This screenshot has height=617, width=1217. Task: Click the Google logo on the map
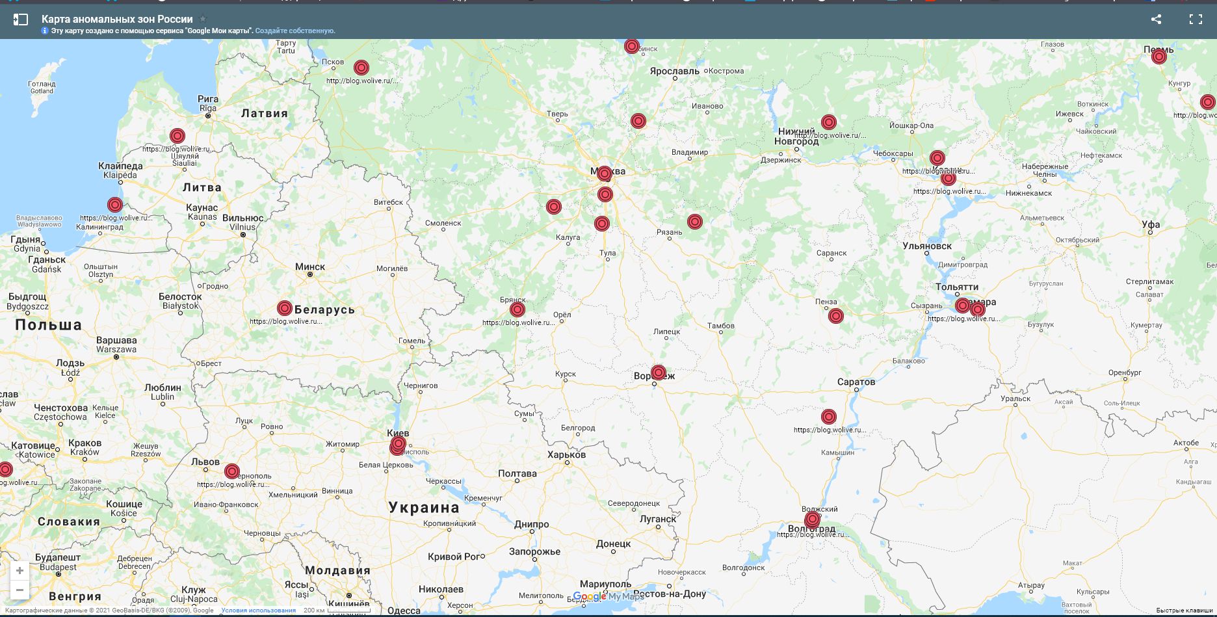pyautogui.click(x=590, y=596)
